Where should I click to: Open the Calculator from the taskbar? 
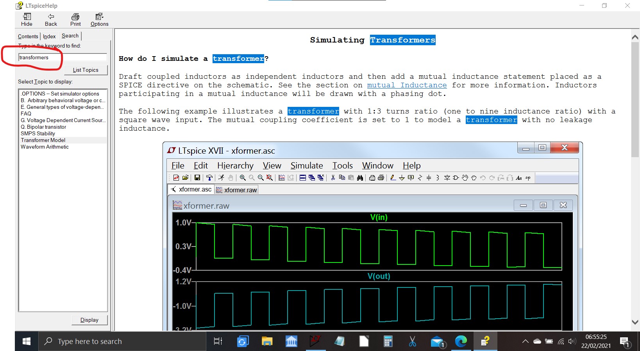pyautogui.click(x=388, y=341)
